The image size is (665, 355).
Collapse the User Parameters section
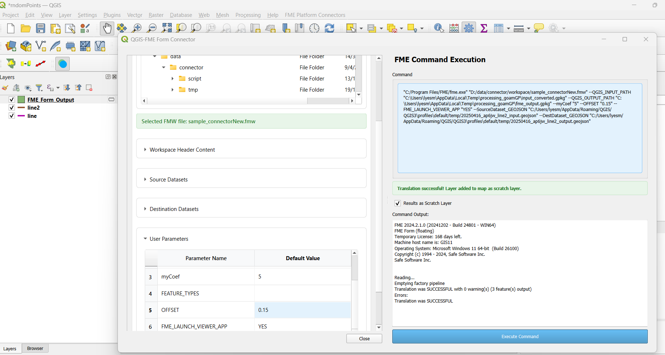pos(145,239)
